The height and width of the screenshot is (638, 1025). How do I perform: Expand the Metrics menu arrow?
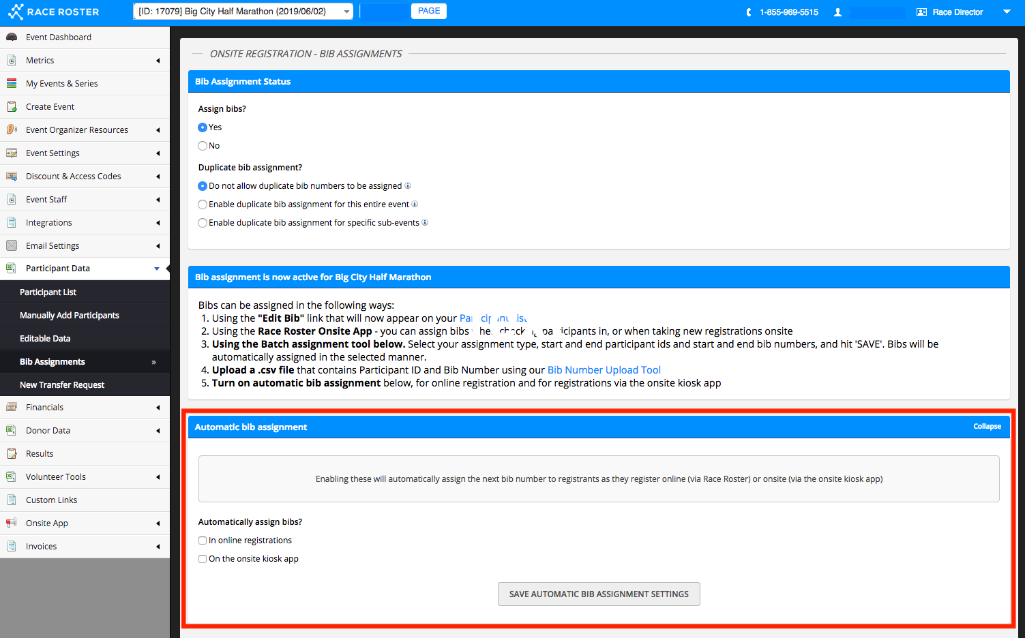point(158,61)
